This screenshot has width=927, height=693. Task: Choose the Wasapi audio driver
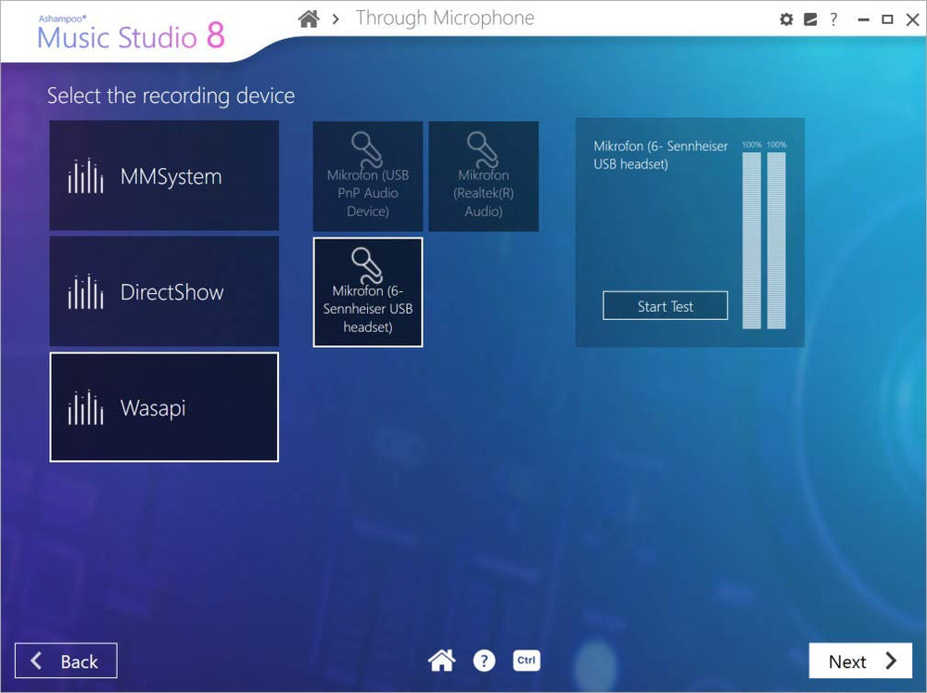pyautogui.click(x=164, y=407)
